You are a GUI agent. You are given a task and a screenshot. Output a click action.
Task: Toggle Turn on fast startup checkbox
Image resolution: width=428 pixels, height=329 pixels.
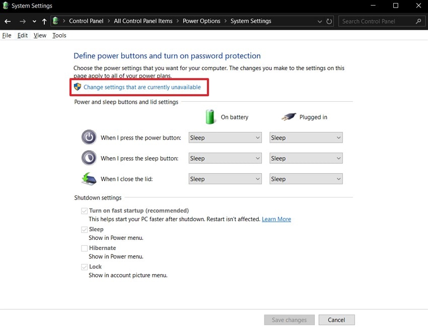click(x=85, y=211)
